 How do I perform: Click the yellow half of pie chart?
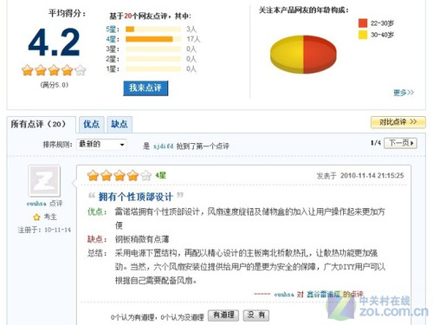pyautogui.click(x=287, y=54)
